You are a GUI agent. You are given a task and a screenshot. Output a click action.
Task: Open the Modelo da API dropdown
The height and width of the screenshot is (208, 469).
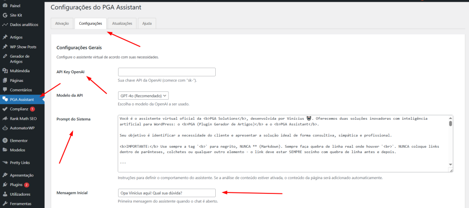tap(143, 96)
